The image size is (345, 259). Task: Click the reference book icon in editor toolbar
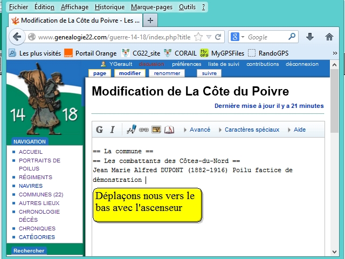pos(169,129)
